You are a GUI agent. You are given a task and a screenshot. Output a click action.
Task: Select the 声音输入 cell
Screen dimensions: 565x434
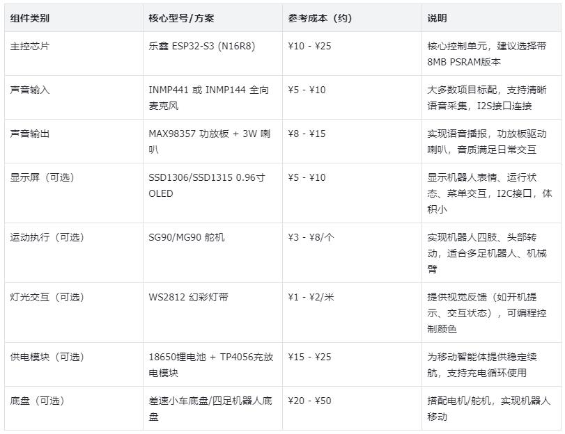pos(74,97)
